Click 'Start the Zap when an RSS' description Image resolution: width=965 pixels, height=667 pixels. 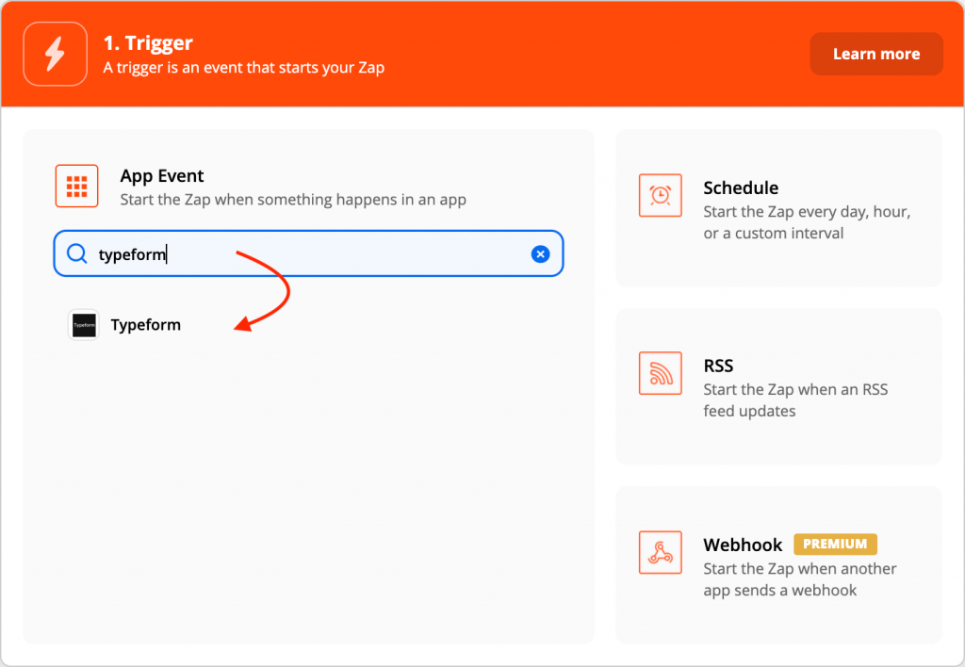pyautogui.click(x=795, y=400)
